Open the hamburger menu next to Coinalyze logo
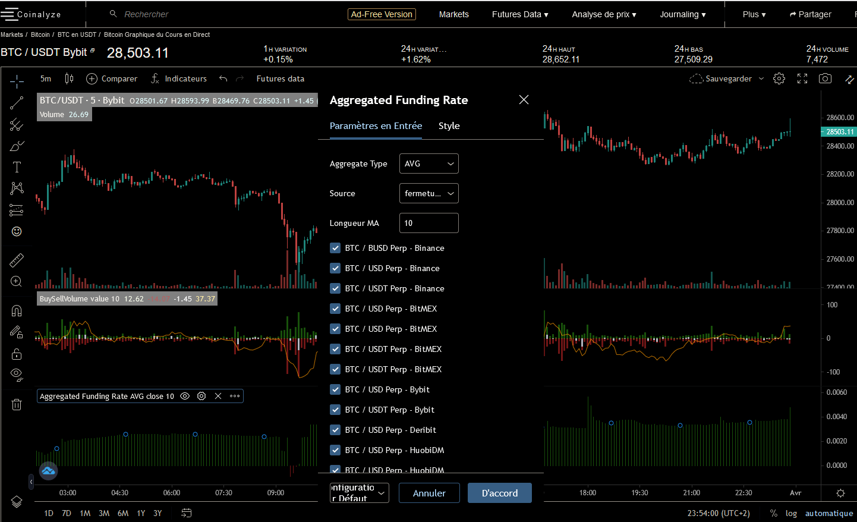 pyautogui.click(x=9, y=14)
